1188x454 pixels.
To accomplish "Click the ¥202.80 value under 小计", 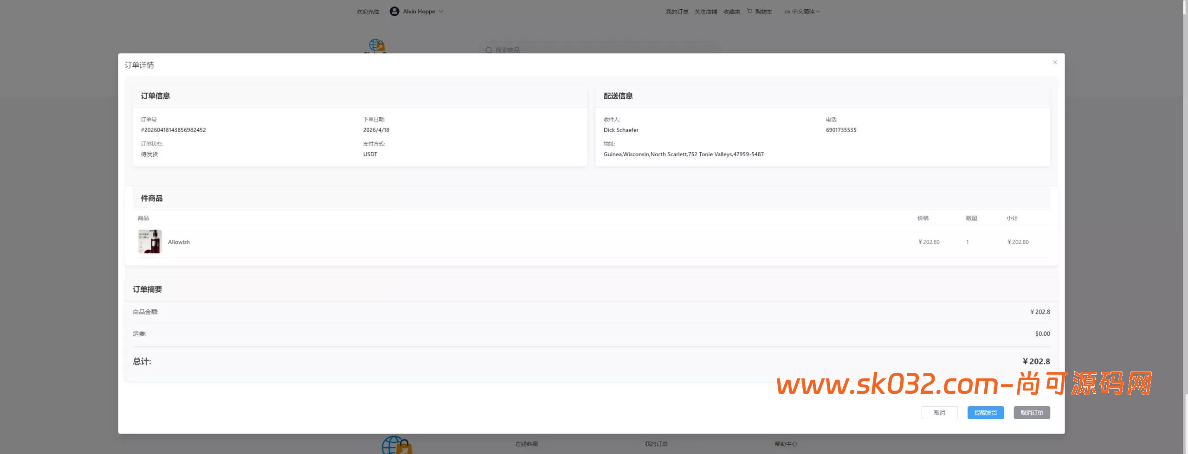I will coord(1018,242).
